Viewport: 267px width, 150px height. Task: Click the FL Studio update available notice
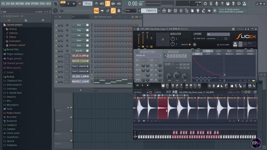(232, 10)
